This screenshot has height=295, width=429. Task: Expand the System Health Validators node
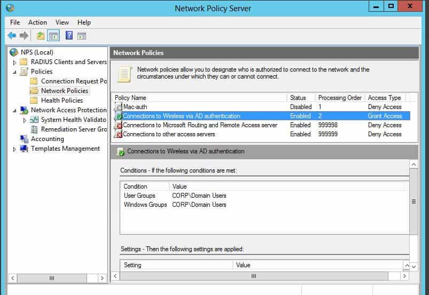click(25, 120)
